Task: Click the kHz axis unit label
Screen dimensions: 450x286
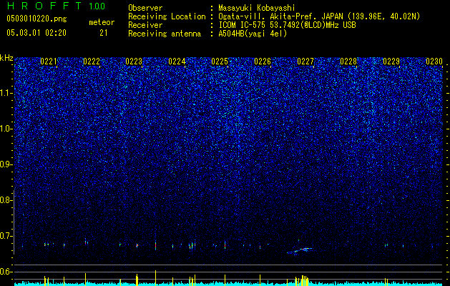Action: 6,58
